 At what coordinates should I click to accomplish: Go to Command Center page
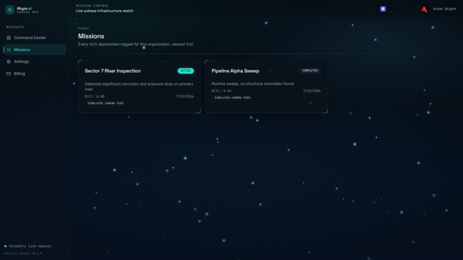tap(34, 38)
